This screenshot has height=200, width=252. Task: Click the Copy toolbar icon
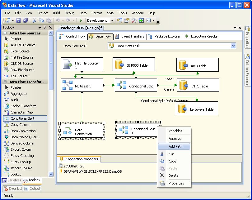41,20
